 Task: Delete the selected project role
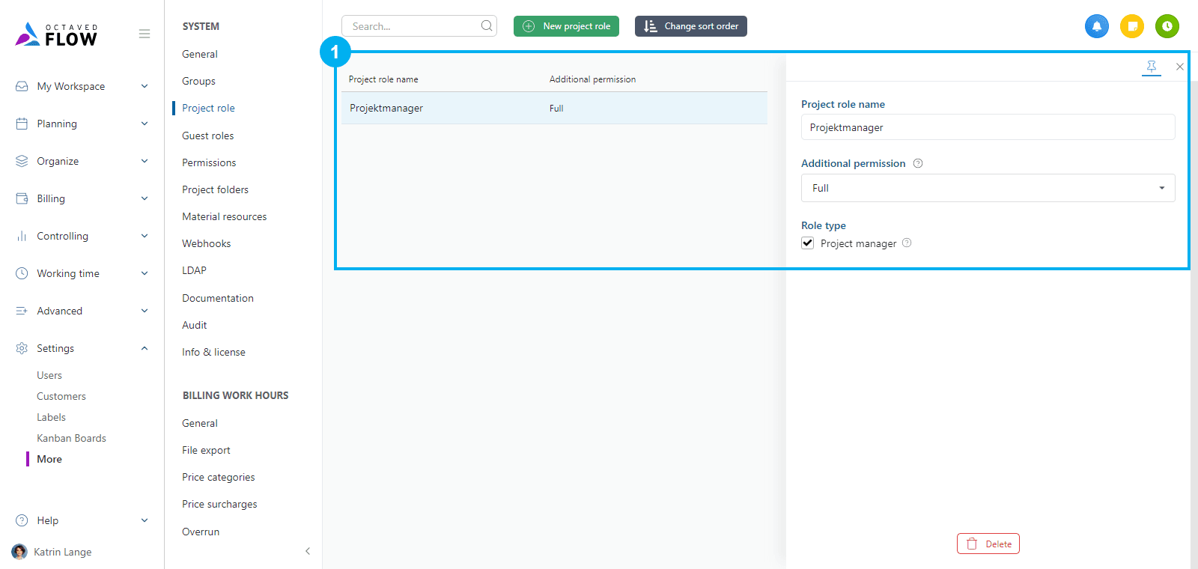[x=988, y=544]
